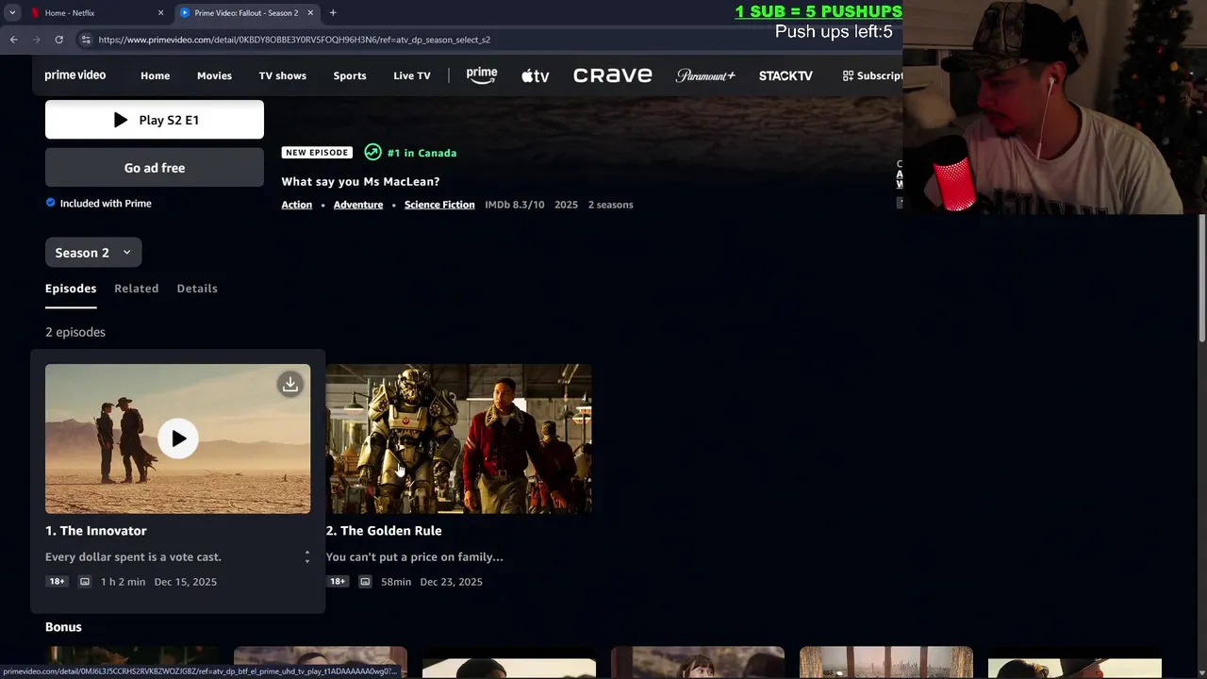Viewport: 1207px width, 679px height.
Task: Click the prime video logo
Action: click(75, 75)
